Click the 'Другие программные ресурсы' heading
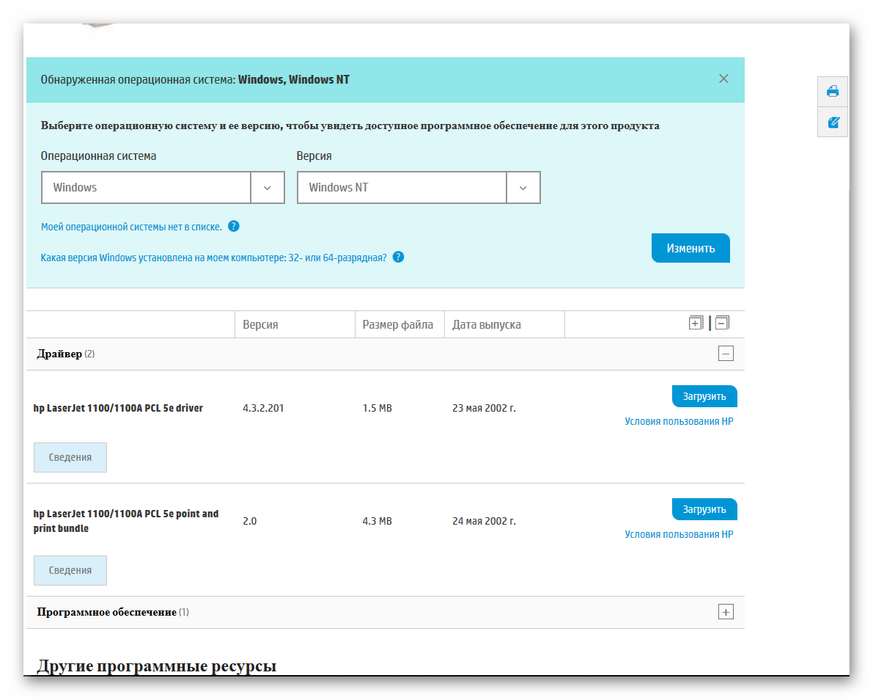The width and height of the screenshot is (873, 700). (x=156, y=666)
